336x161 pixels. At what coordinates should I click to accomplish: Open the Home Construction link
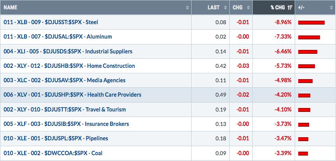pos(69,66)
